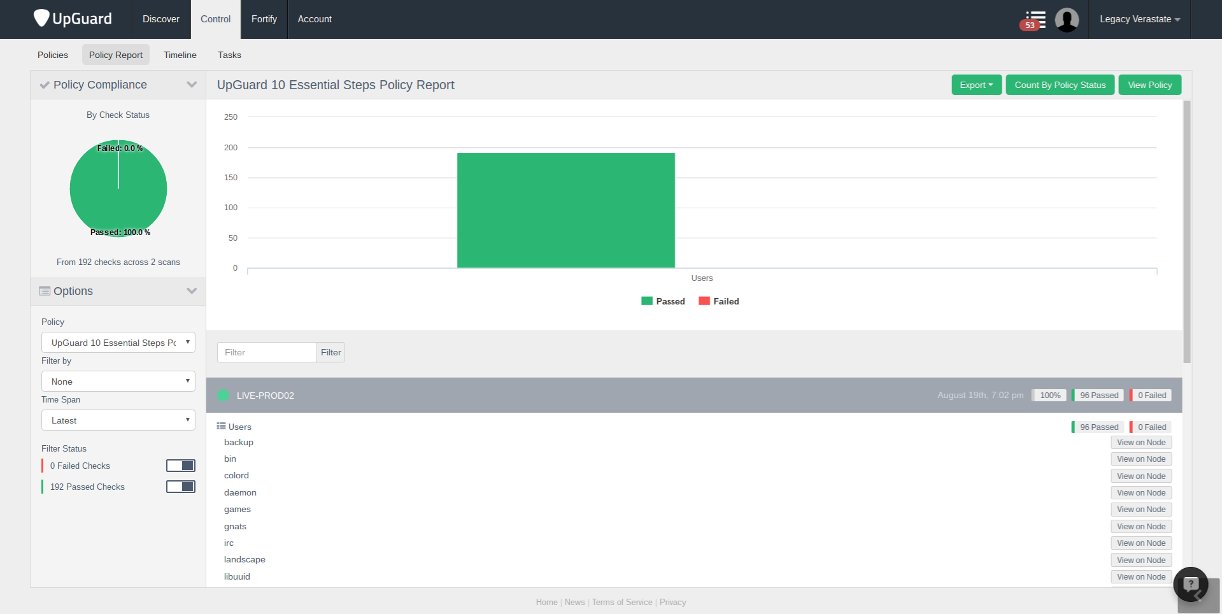
Task: Collapse the Options panel chevron
Action: tap(192, 291)
